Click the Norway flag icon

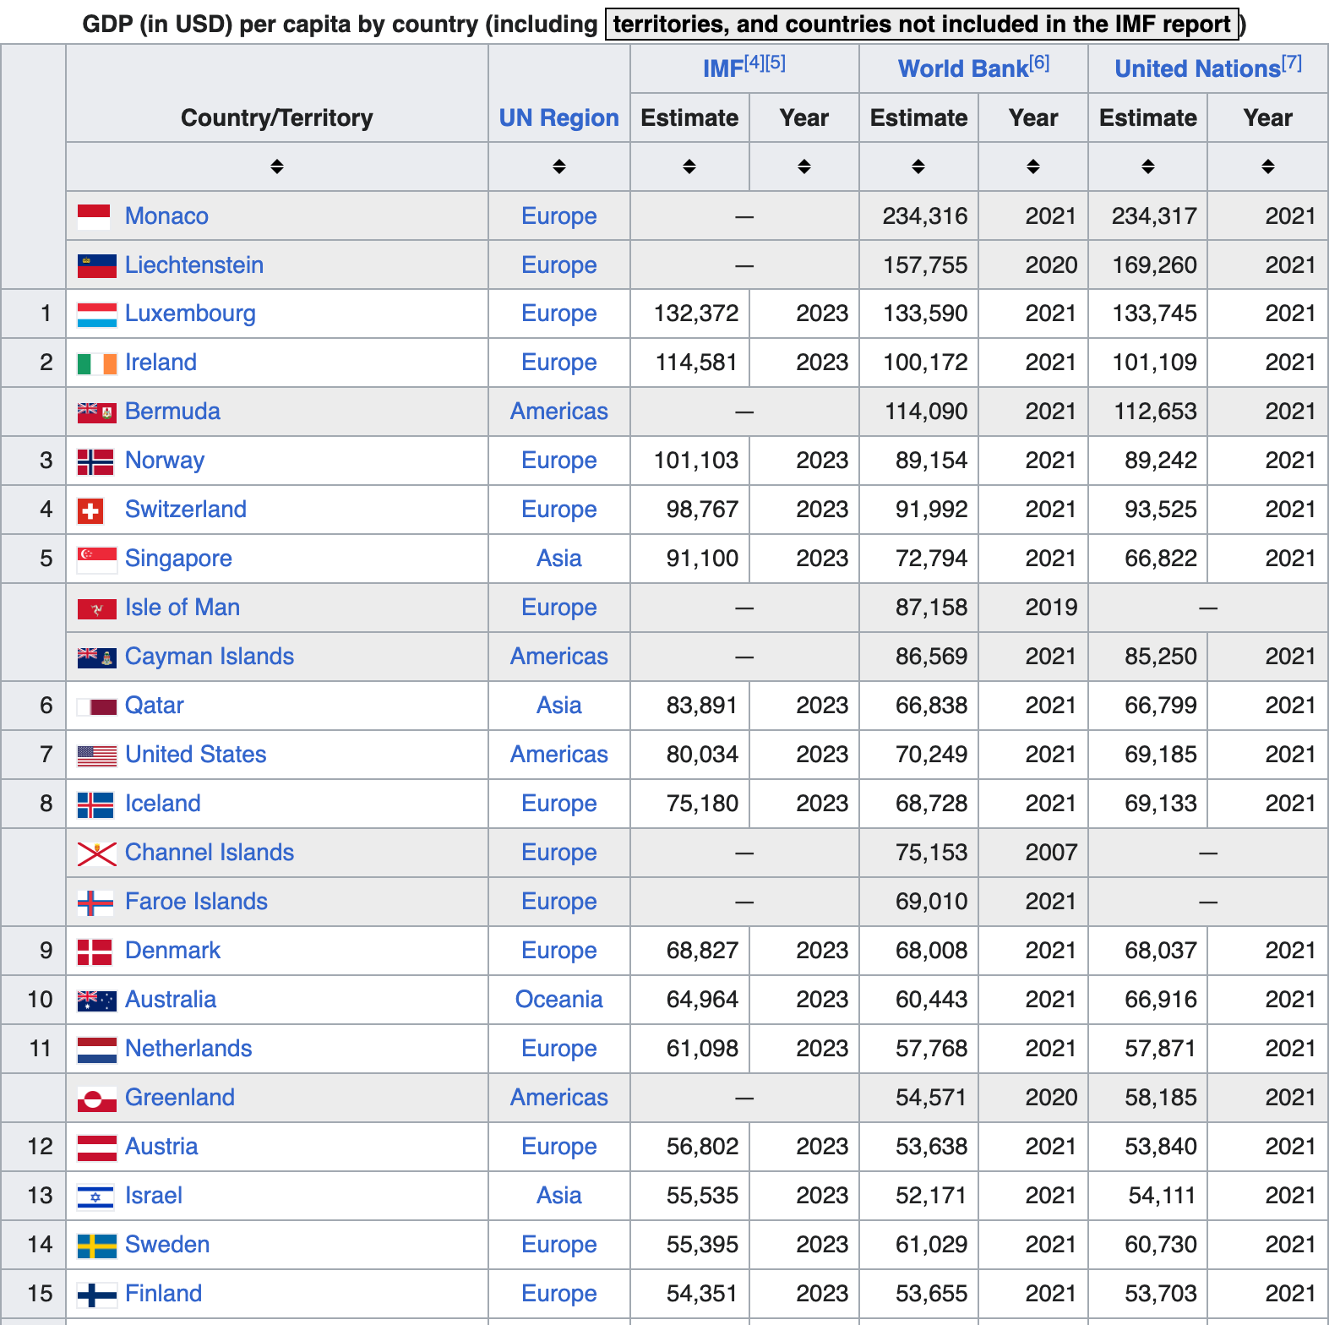click(x=95, y=462)
